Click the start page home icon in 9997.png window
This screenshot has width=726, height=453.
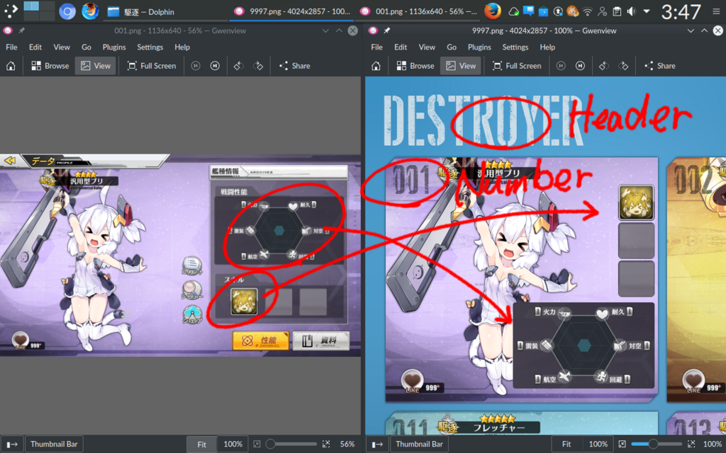click(x=376, y=66)
